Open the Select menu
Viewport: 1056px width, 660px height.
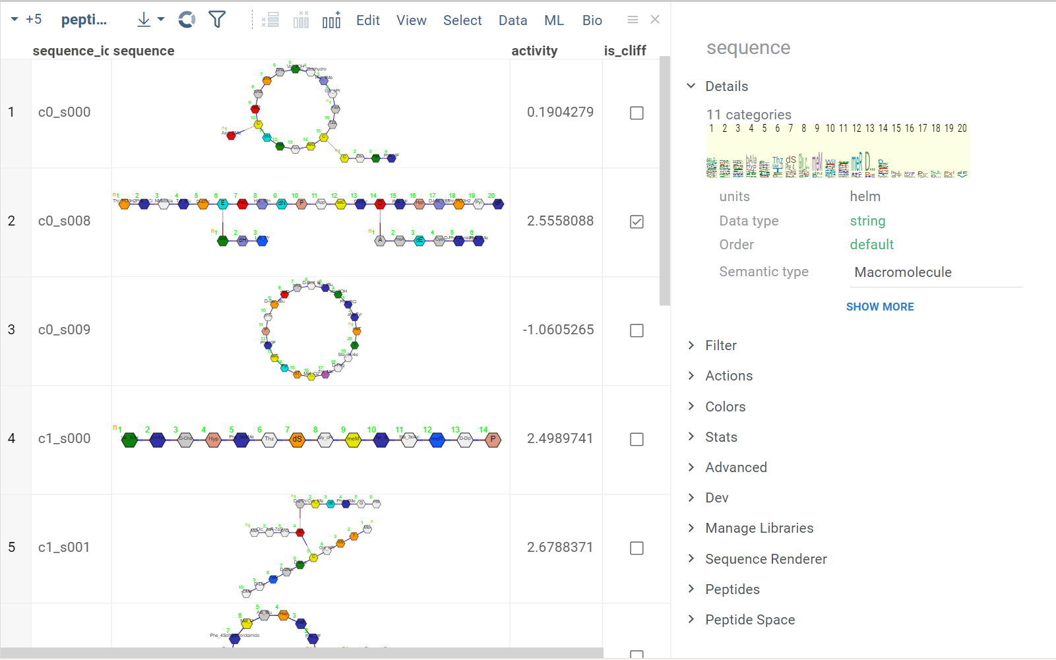pyautogui.click(x=462, y=20)
